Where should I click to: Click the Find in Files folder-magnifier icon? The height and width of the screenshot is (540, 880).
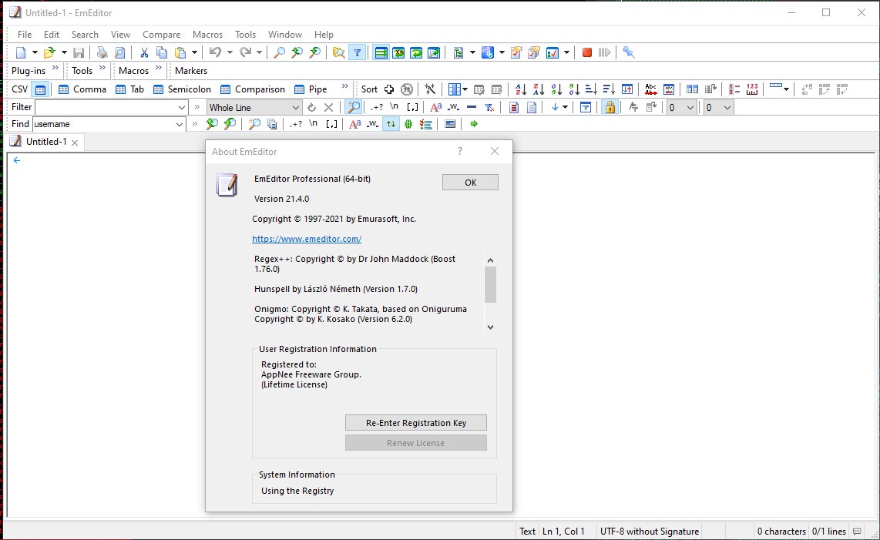pos(339,52)
